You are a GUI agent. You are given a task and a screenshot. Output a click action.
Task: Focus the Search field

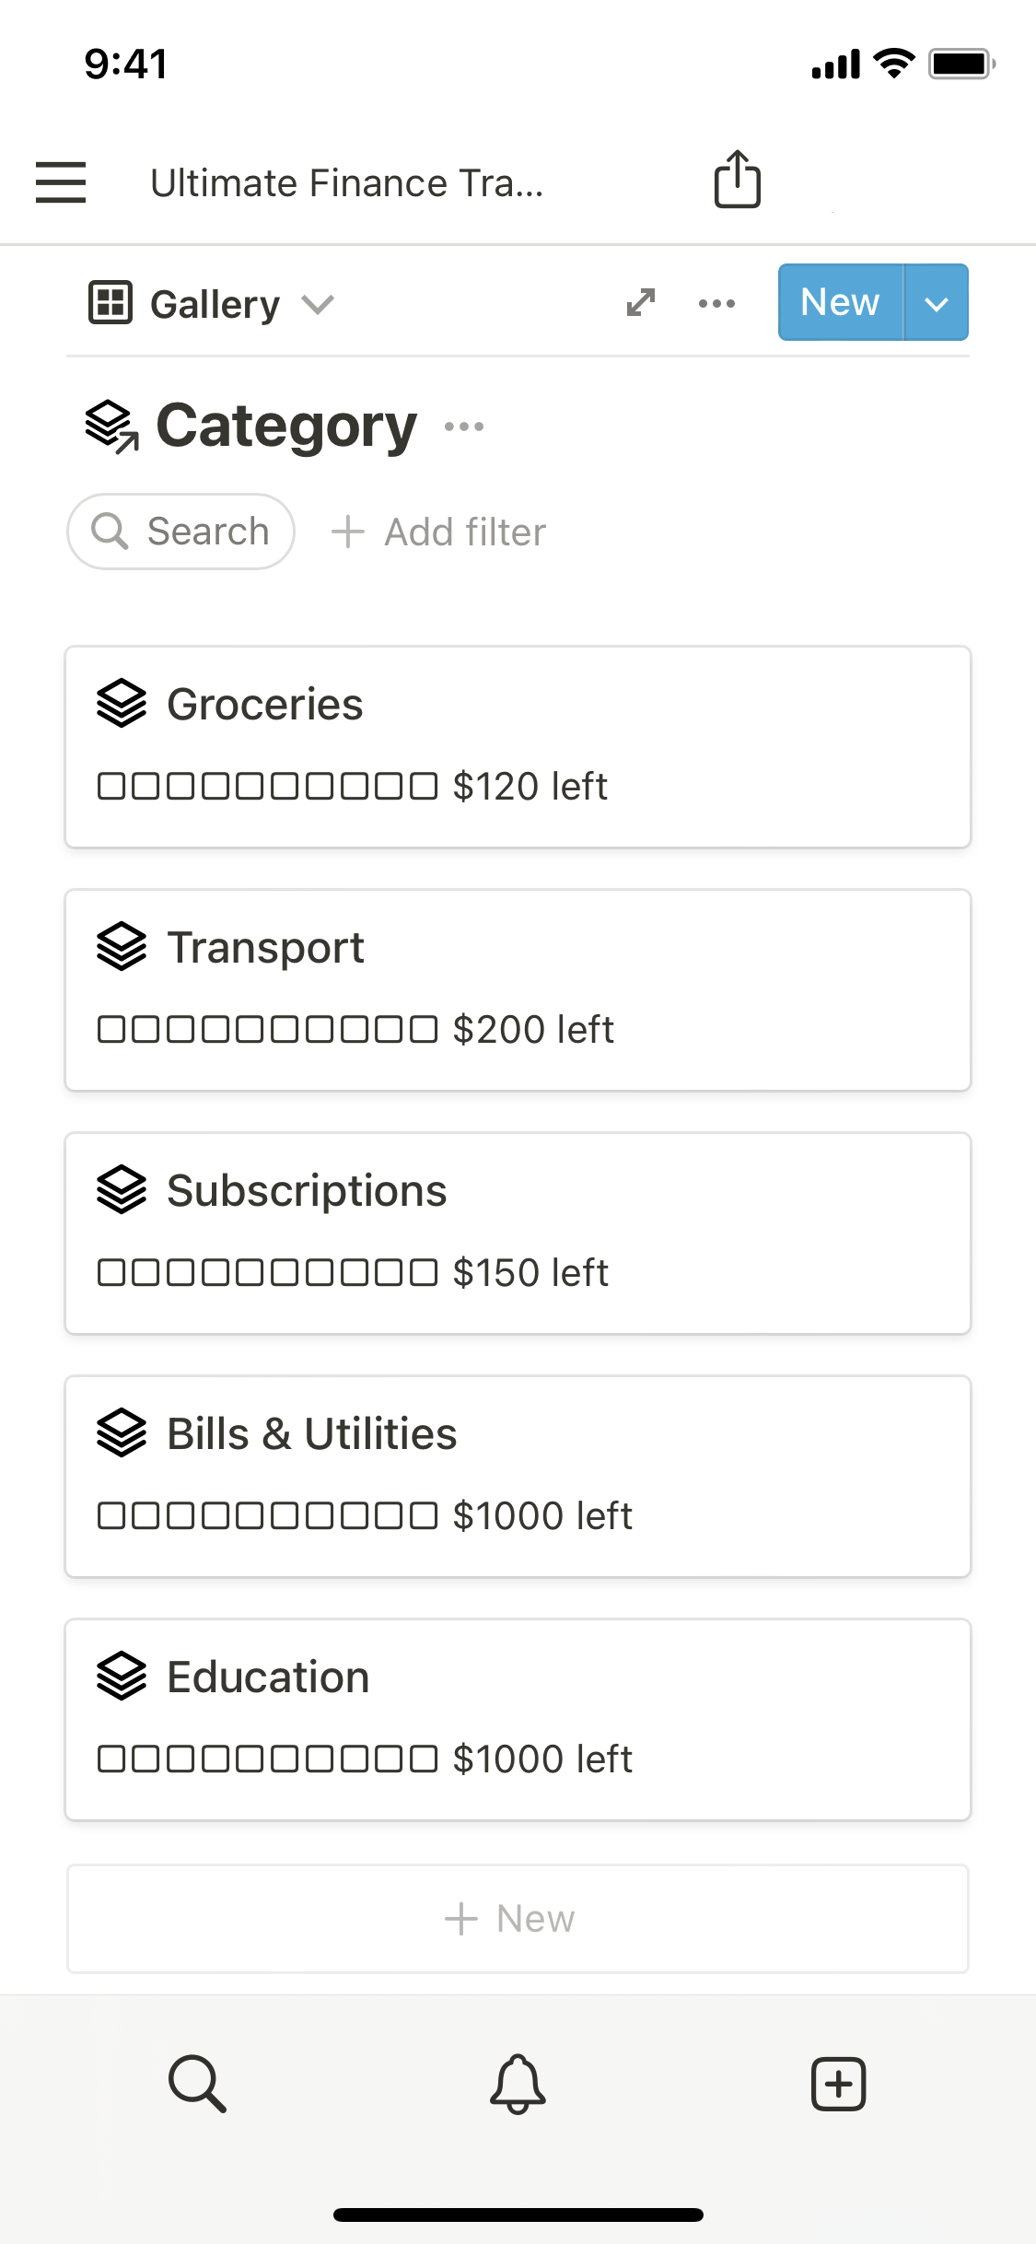181,532
